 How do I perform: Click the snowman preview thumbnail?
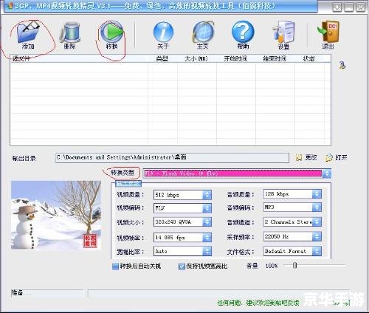(56, 215)
